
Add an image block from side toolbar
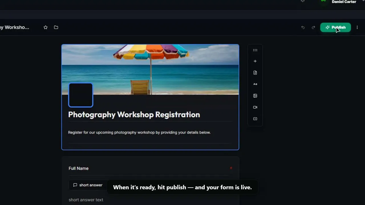255,96
